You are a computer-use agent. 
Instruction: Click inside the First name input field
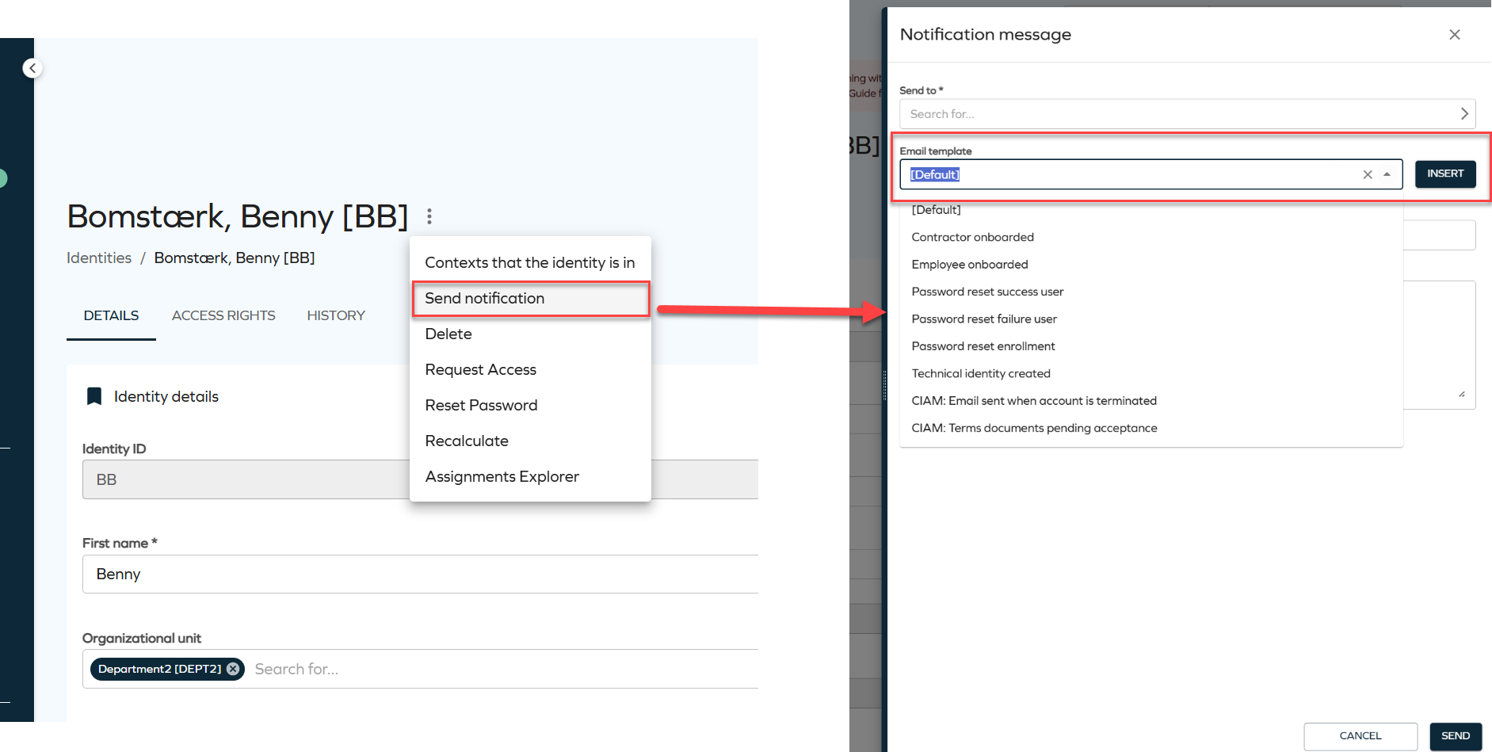pos(317,574)
